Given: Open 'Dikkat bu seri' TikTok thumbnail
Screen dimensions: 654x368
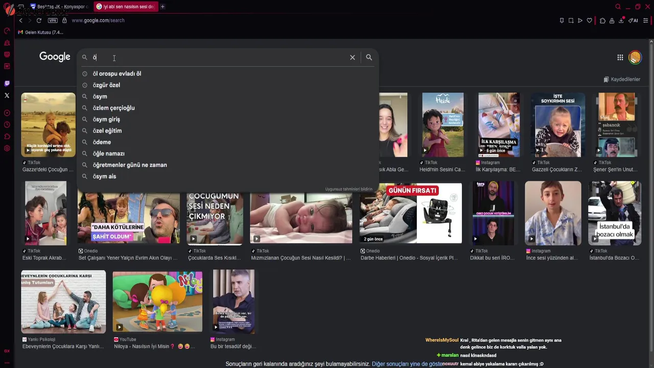Looking at the screenshot, I should click(x=493, y=213).
